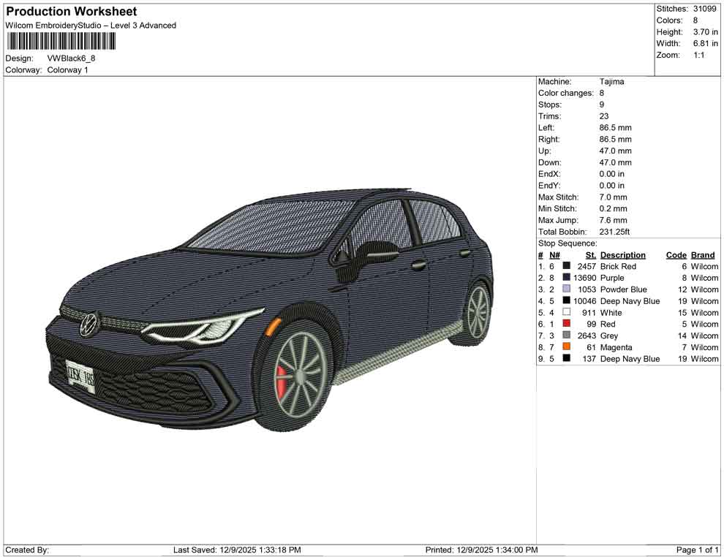Click the Brand column header
Screen dimensions: 724x557
703,255
